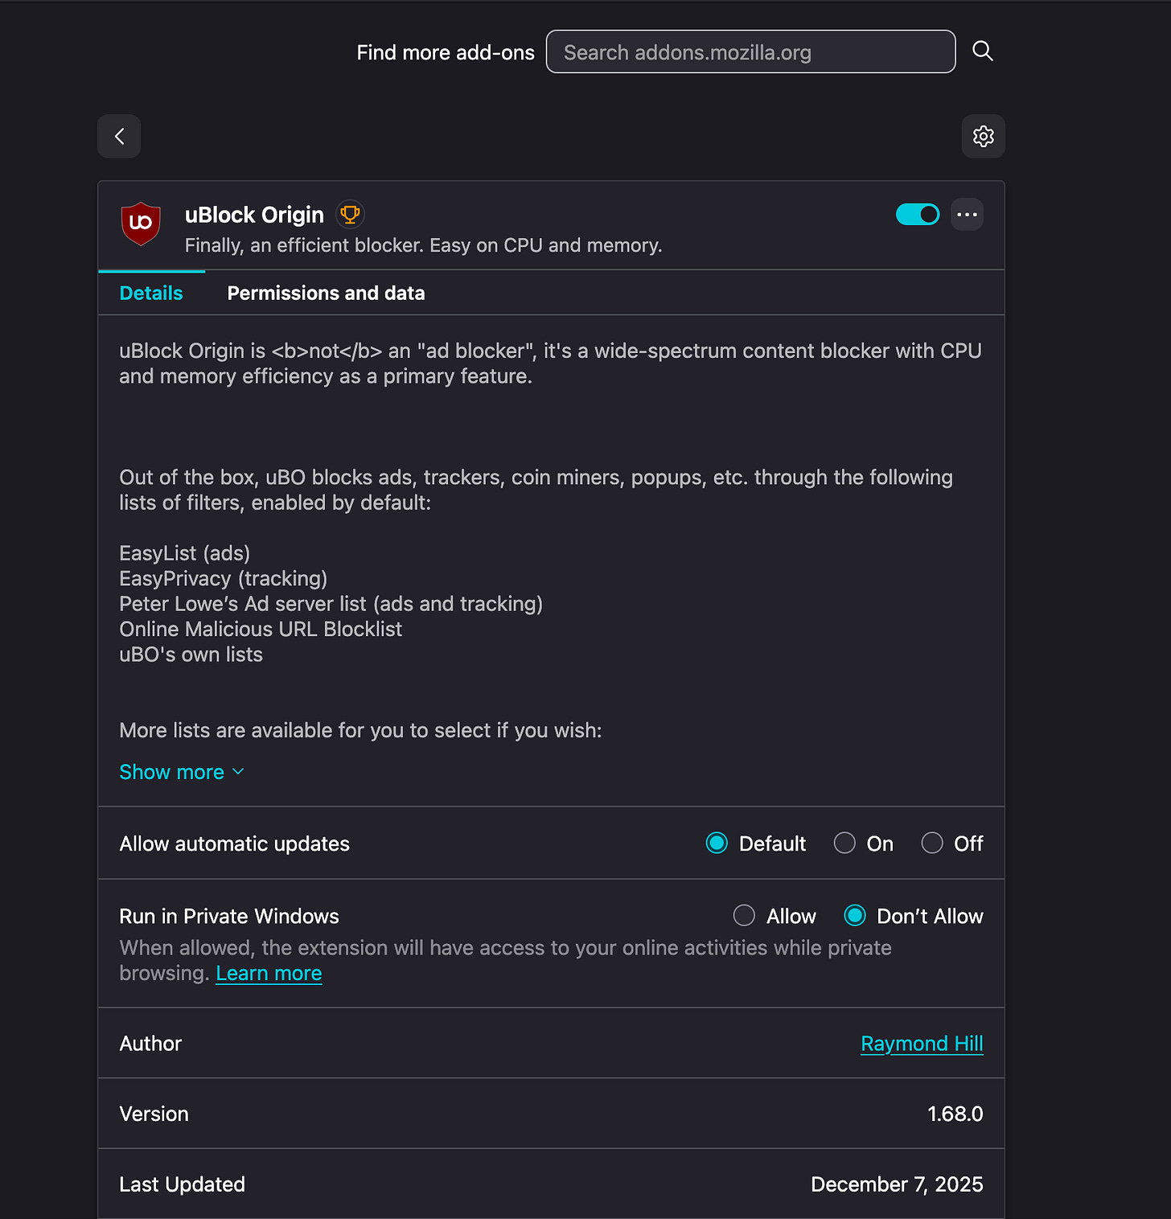This screenshot has width=1171, height=1219.
Task: Open the Learn more link
Action: [x=269, y=973]
